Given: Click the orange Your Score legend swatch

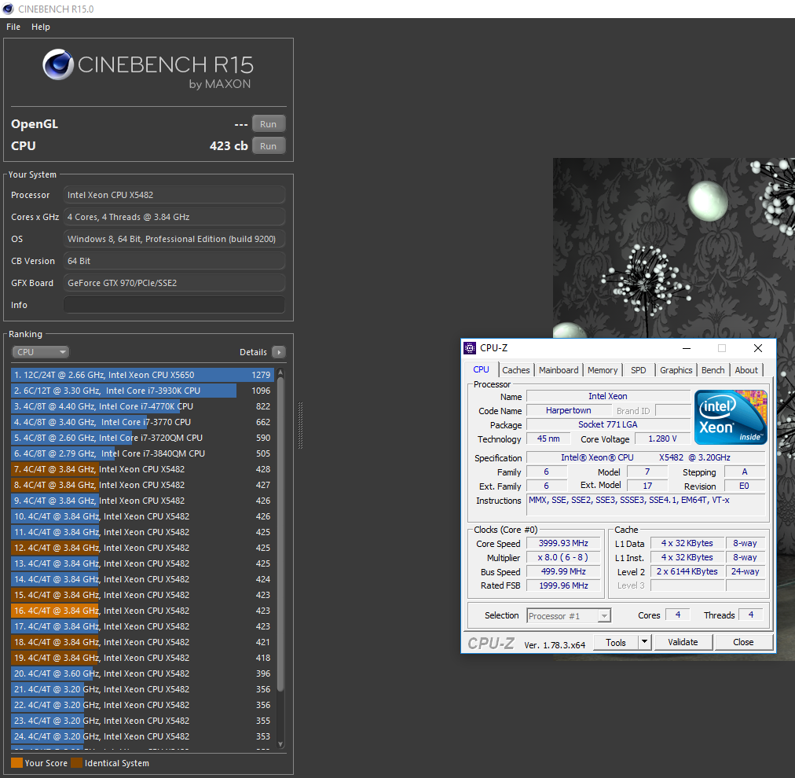Looking at the screenshot, I should (x=16, y=763).
